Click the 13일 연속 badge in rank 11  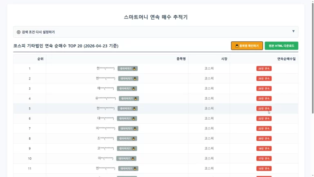(264, 168)
